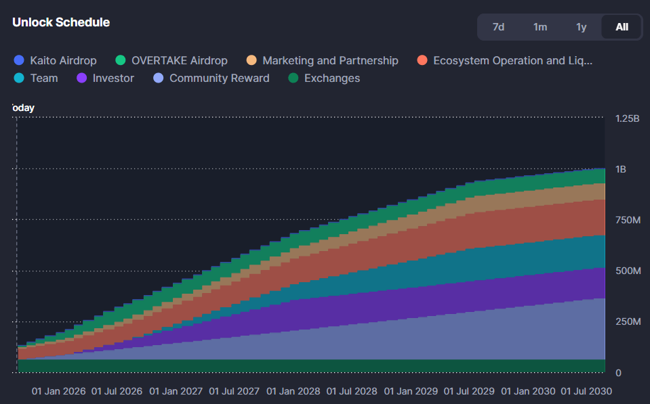The height and width of the screenshot is (404, 650).
Task: Click the dark green Exchanges legend dot
Action: (293, 78)
